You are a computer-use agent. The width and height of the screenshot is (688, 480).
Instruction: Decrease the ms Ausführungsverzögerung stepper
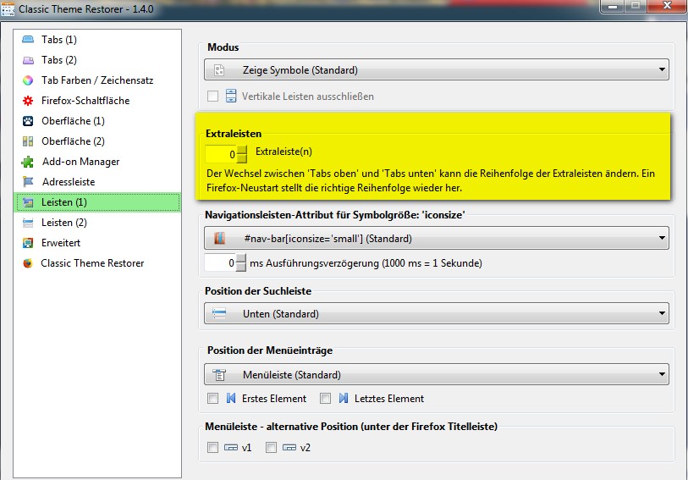click(x=241, y=268)
